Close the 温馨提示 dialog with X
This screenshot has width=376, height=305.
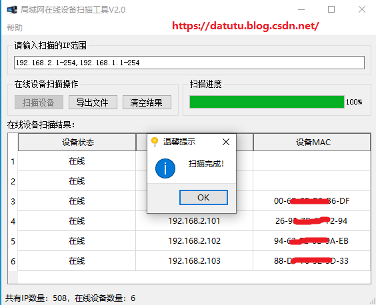pos(226,142)
